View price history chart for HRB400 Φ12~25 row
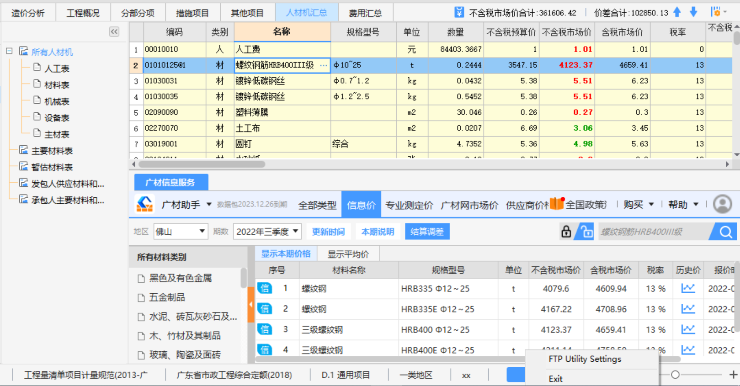Viewport: 740px width, 386px height. tap(688, 329)
